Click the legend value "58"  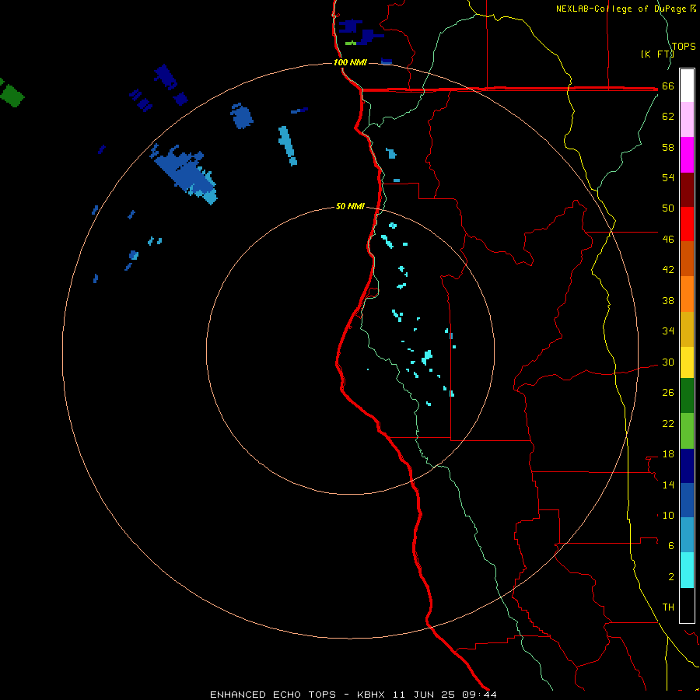(x=668, y=147)
